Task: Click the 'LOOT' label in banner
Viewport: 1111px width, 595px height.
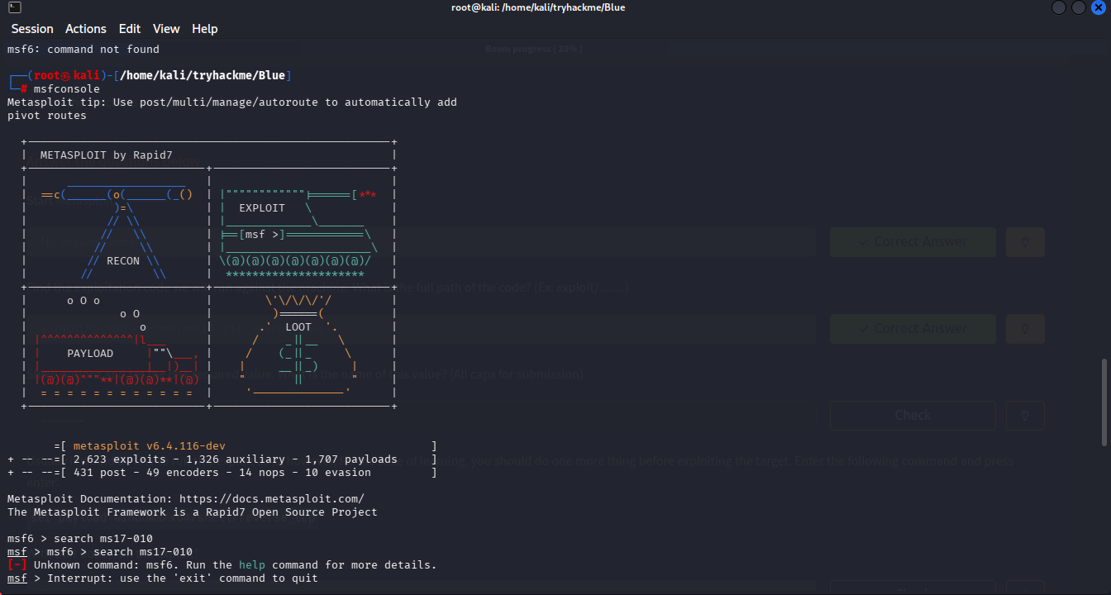Action: tap(298, 327)
